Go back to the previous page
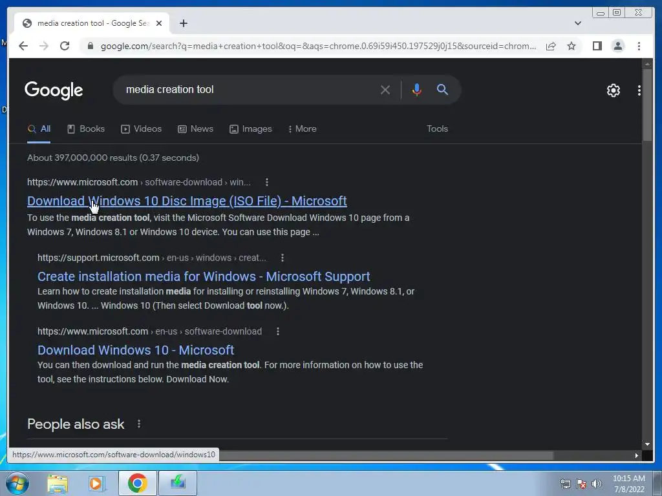 [x=23, y=46]
